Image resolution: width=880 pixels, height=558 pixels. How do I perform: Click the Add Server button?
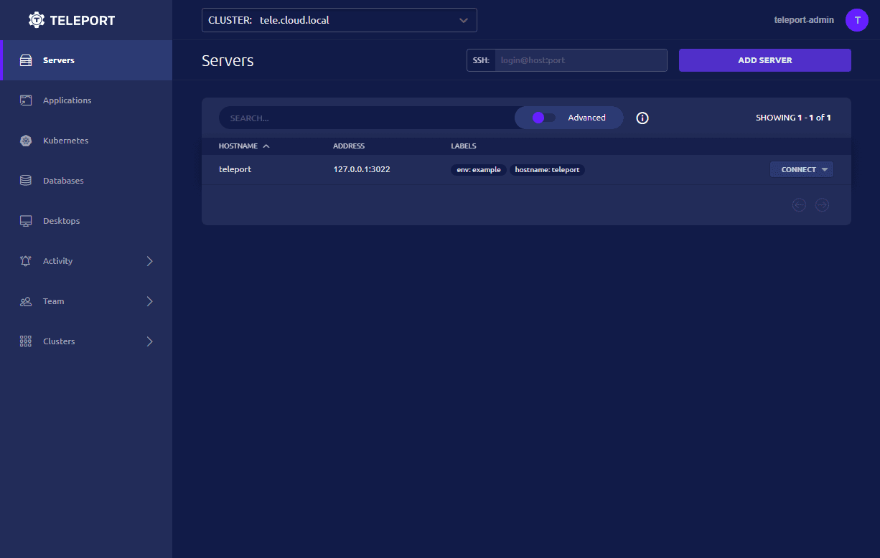(x=765, y=60)
